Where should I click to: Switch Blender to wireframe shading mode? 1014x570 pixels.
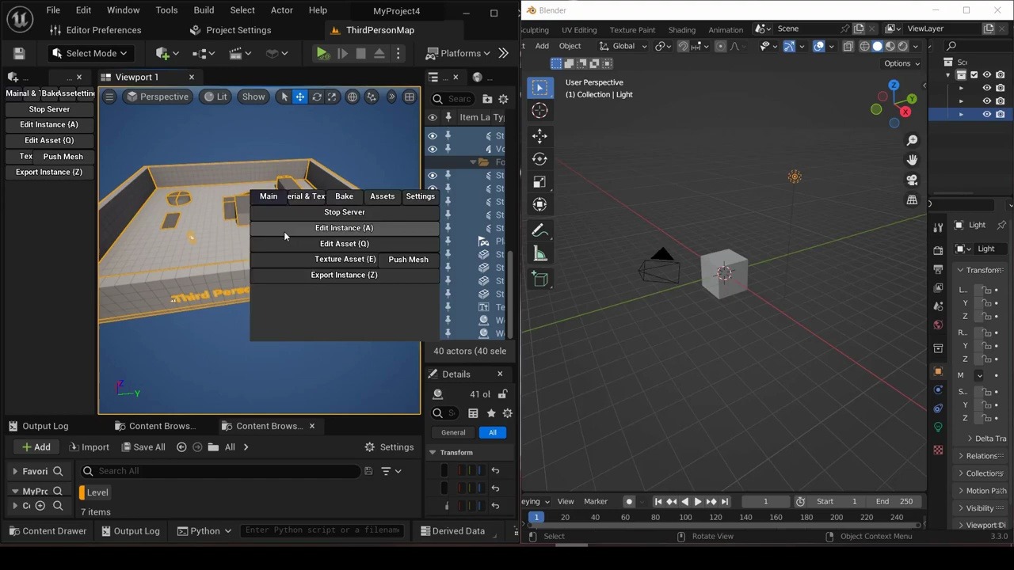pos(864,46)
